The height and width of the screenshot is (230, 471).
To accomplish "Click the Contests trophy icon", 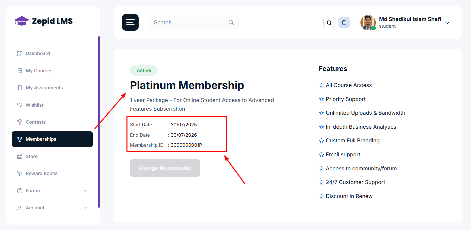I will [20, 122].
